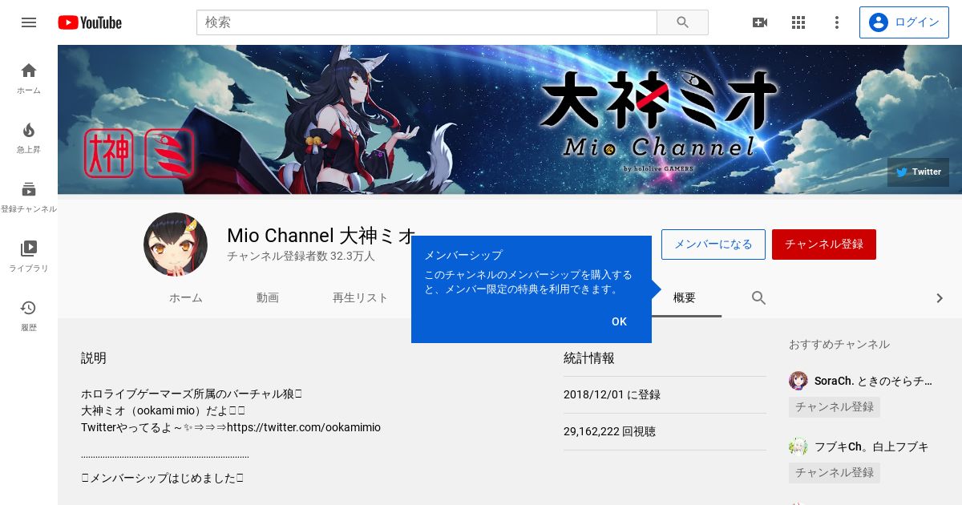962x505 pixels.
Task: Click the 統計情報 stats heading
Action: click(x=589, y=358)
